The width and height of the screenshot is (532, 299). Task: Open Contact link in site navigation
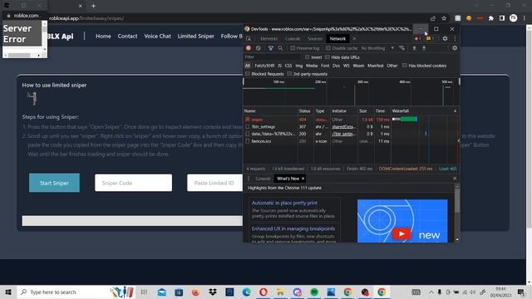(127, 36)
